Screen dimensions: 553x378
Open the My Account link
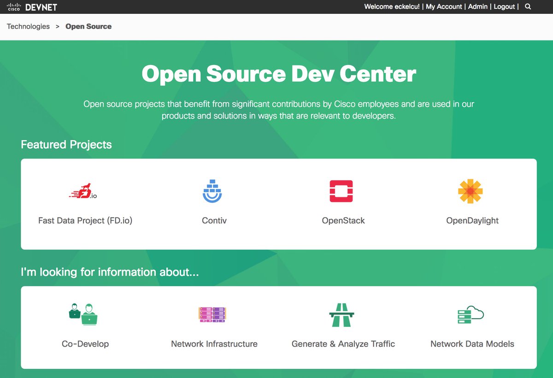(x=444, y=6)
